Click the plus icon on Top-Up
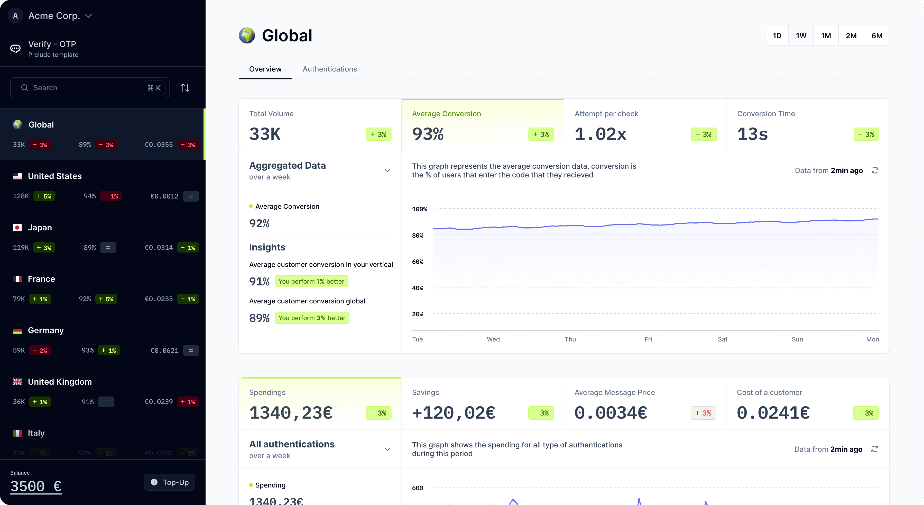924x505 pixels. point(154,482)
